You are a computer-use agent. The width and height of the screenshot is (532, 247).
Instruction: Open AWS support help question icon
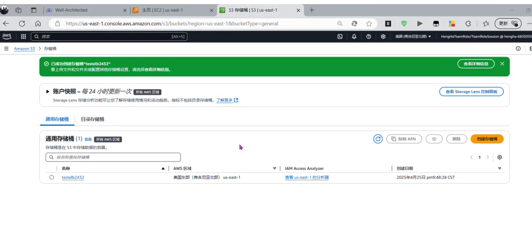point(369,37)
